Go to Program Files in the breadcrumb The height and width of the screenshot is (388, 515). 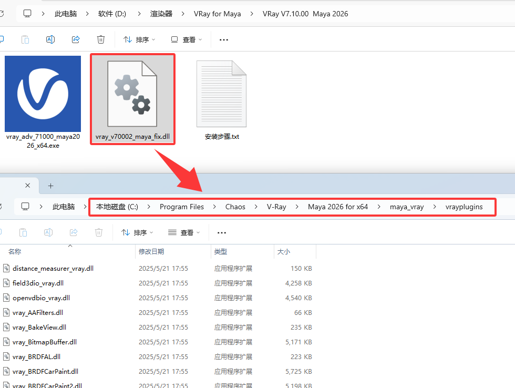[182, 207]
